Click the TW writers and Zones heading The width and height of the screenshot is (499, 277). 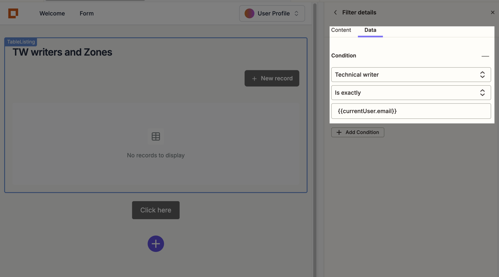click(62, 52)
